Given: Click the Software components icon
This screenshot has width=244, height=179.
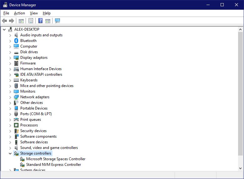Looking at the screenshot, I should [16, 136].
